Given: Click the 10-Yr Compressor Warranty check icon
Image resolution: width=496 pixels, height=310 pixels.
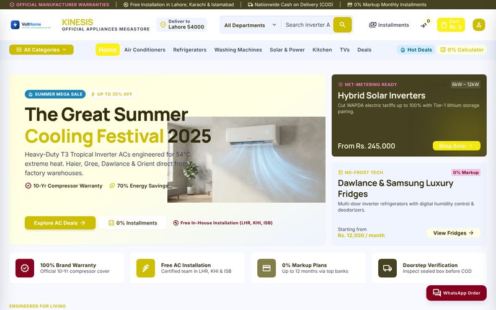Looking at the screenshot, I should point(28,185).
